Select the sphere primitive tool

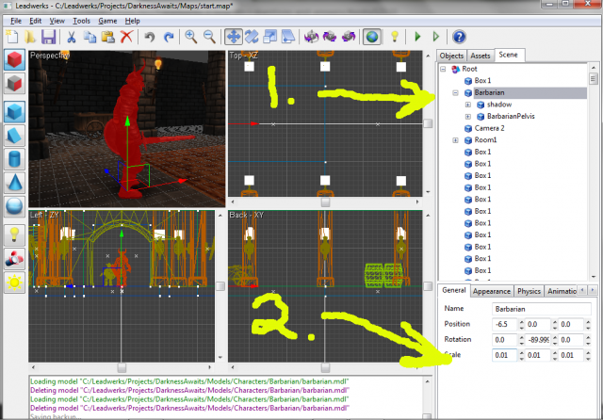point(14,205)
